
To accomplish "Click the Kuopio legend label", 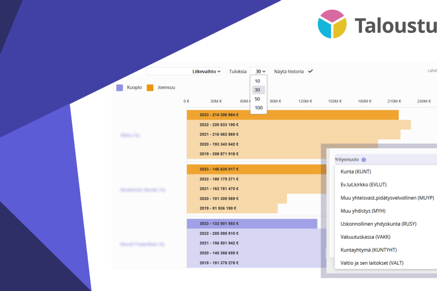I will (134, 88).
